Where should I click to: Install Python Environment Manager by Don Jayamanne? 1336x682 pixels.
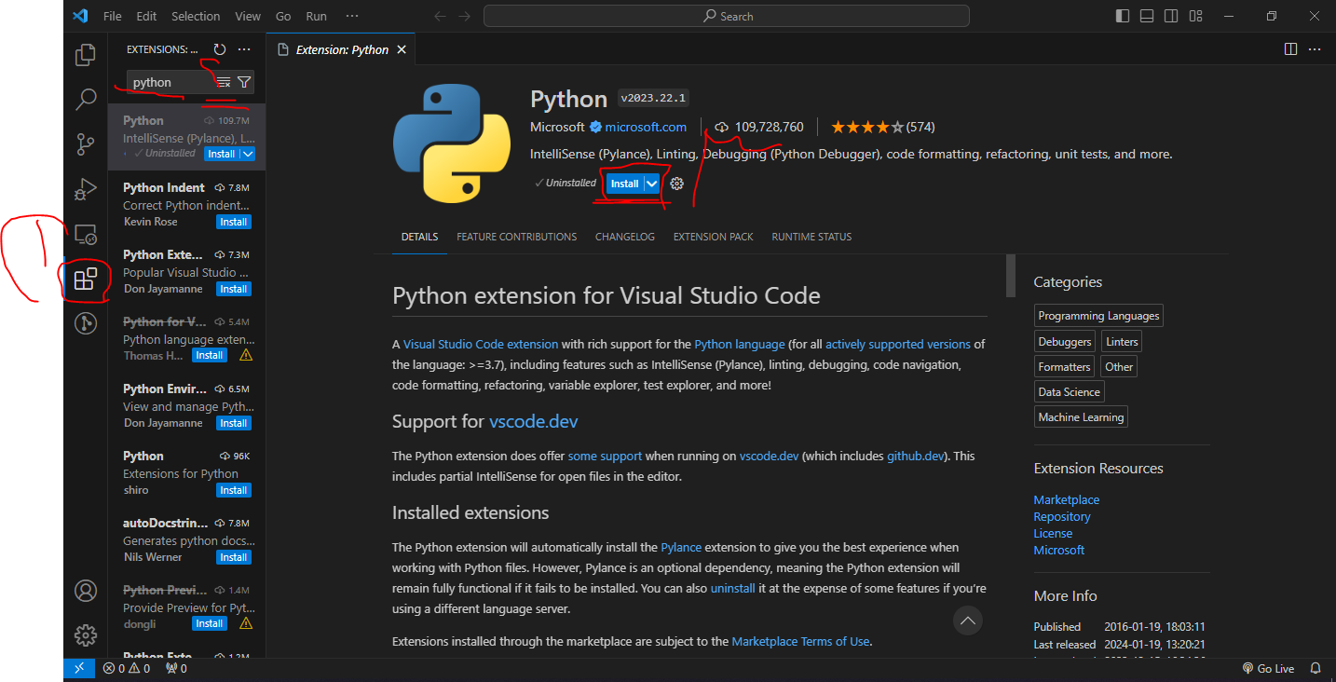[233, 423]
